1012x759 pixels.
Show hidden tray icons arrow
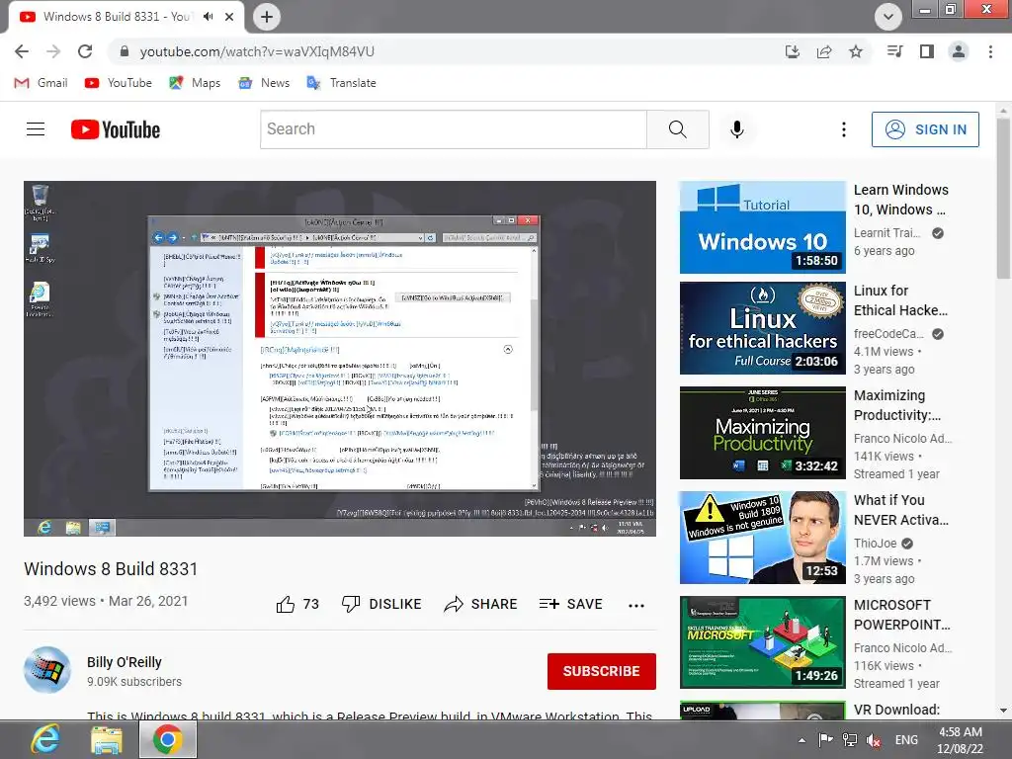pyautogui.click(x=801, y=740)
